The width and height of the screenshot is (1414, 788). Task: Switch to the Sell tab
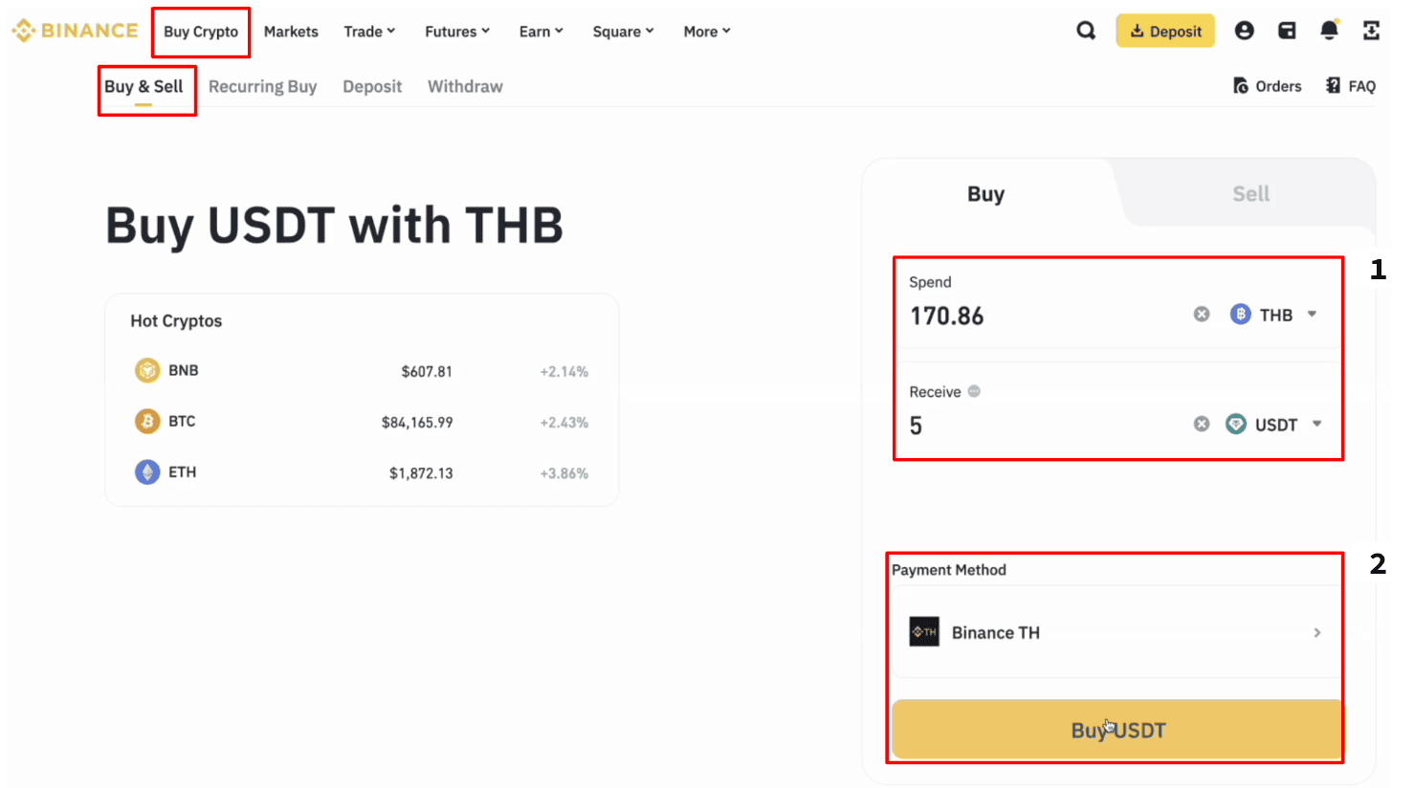1250,194
